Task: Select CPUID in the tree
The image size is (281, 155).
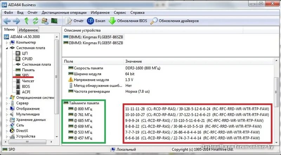Action: pyautogui.click(x=27, y=59)
